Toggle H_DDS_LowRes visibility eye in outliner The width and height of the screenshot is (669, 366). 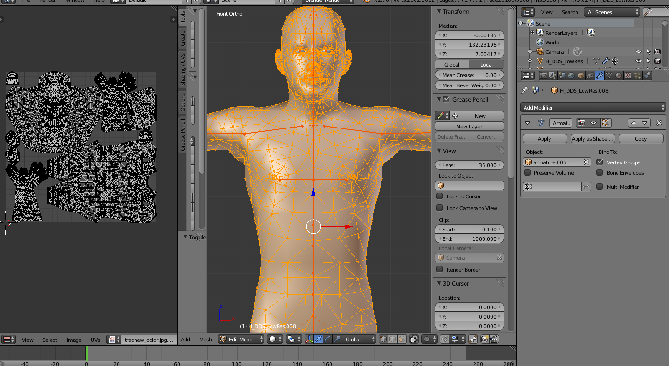(639, 61)
